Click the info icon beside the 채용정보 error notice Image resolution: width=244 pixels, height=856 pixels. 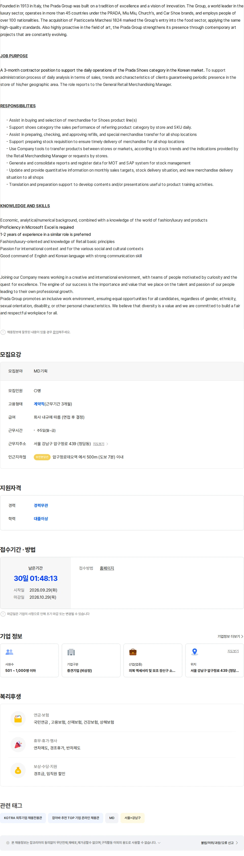click(3, 332)
